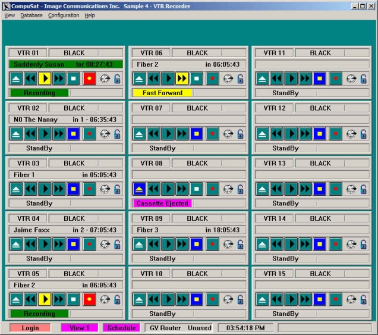Stop VTR 05 with the white stop button
This screenshot has width=378, height=335.
73,299
